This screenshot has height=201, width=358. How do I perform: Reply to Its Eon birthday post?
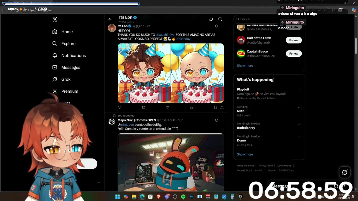tap(120, 107)
